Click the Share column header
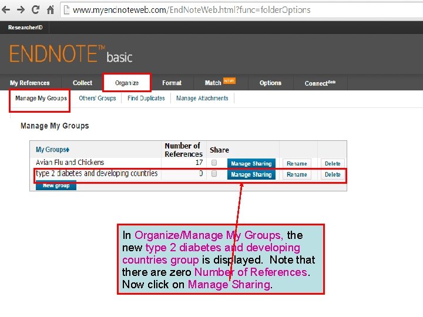The height and width of the screenshot is (317, 423). 219,150
